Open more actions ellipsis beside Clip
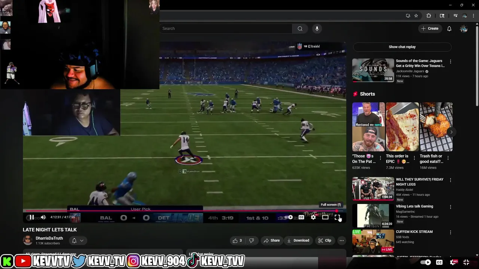 [x=342, y=241]
